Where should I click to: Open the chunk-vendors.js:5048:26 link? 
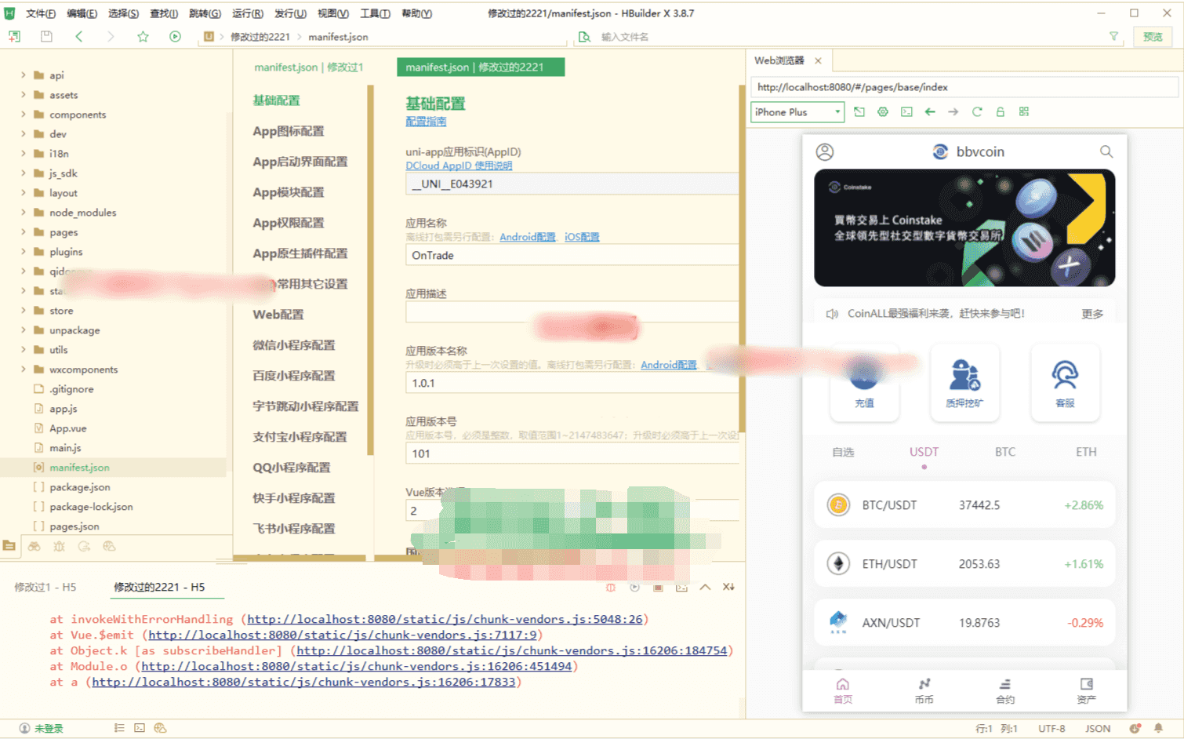click(445, 619)
